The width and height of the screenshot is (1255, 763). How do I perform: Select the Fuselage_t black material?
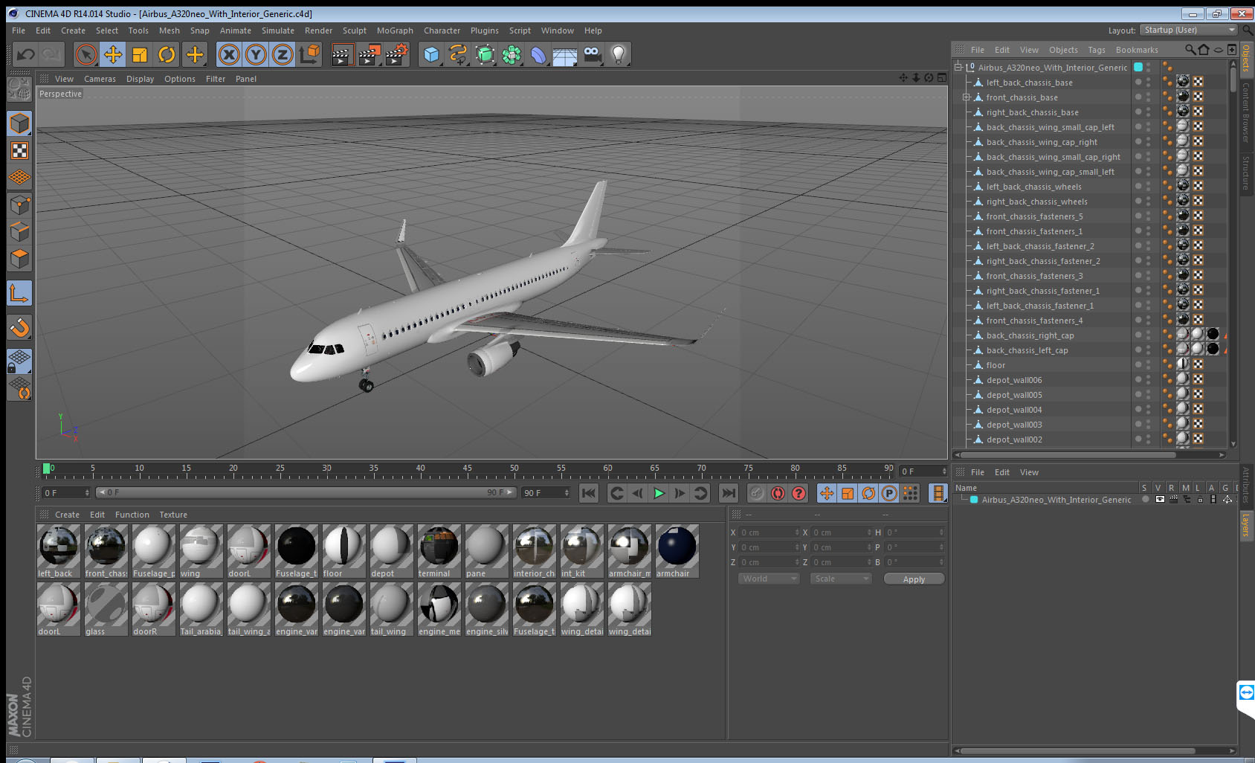point(296,552)
